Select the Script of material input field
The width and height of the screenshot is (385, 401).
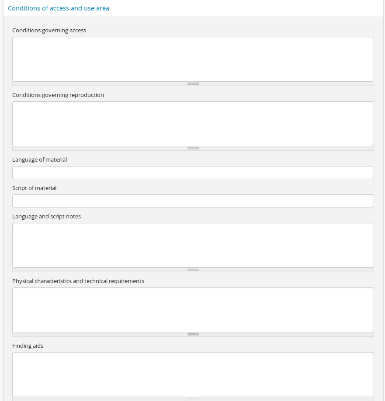click(x=193, y=201)
